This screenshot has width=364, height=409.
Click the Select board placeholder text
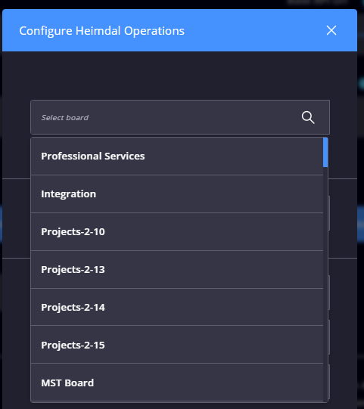65,118
